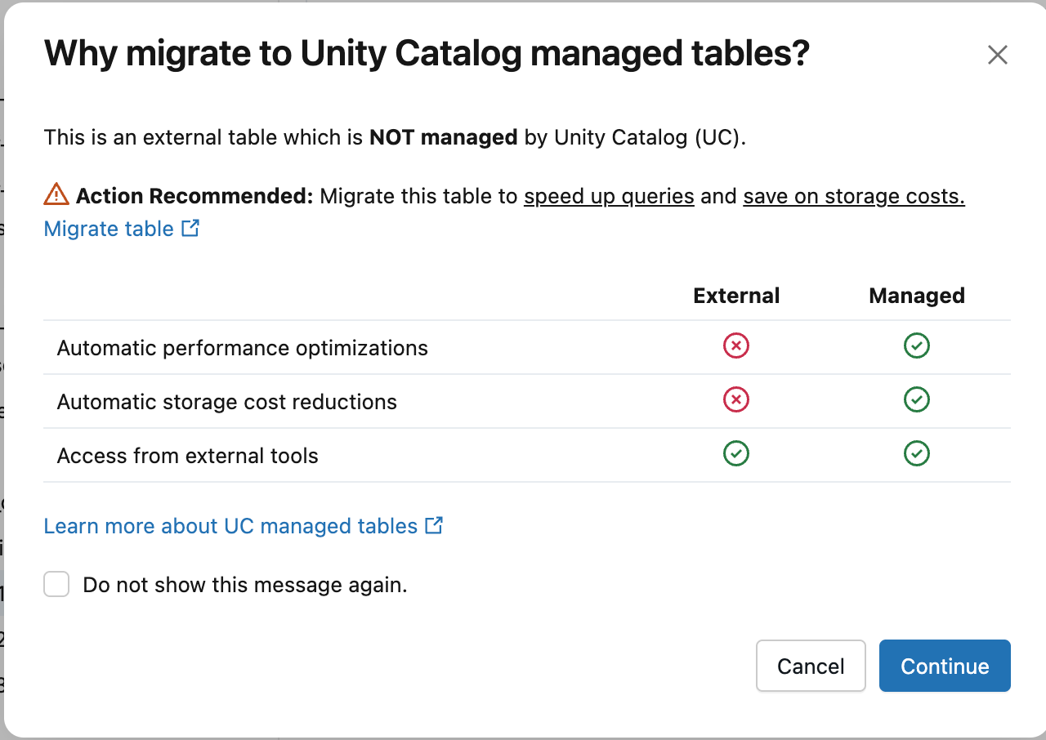Click external-link icon beside Learn more link
This screenshot has width=1046, height=740.
pyautogui.click(x=434, y=526)
